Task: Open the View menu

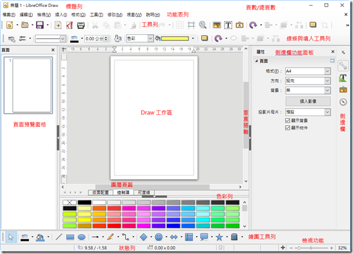Action: point(44,15)
